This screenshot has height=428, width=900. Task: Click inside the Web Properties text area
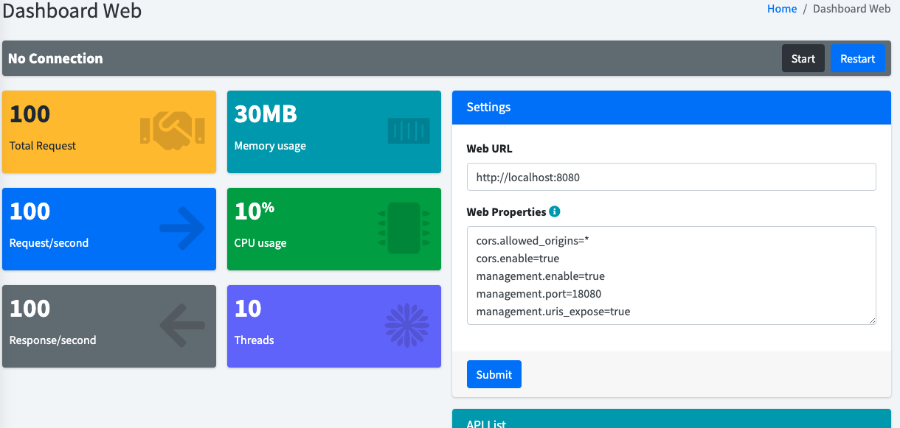[671, 276]
